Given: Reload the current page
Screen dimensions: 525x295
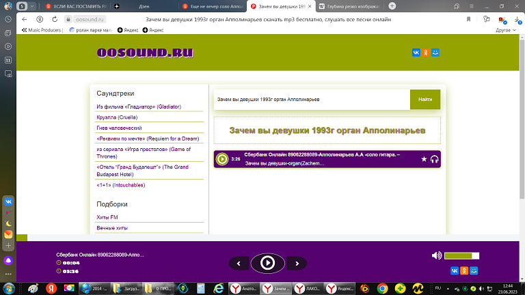Looking at the screenshot, I should click(x=55, y=19).
